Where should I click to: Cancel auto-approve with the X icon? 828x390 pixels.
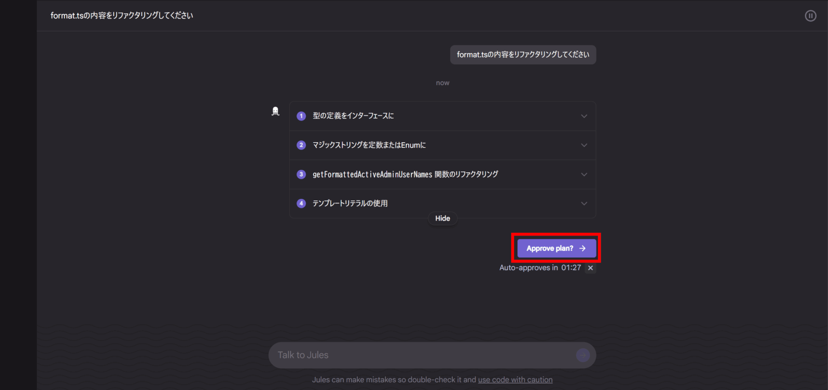(x=590, y=268)
